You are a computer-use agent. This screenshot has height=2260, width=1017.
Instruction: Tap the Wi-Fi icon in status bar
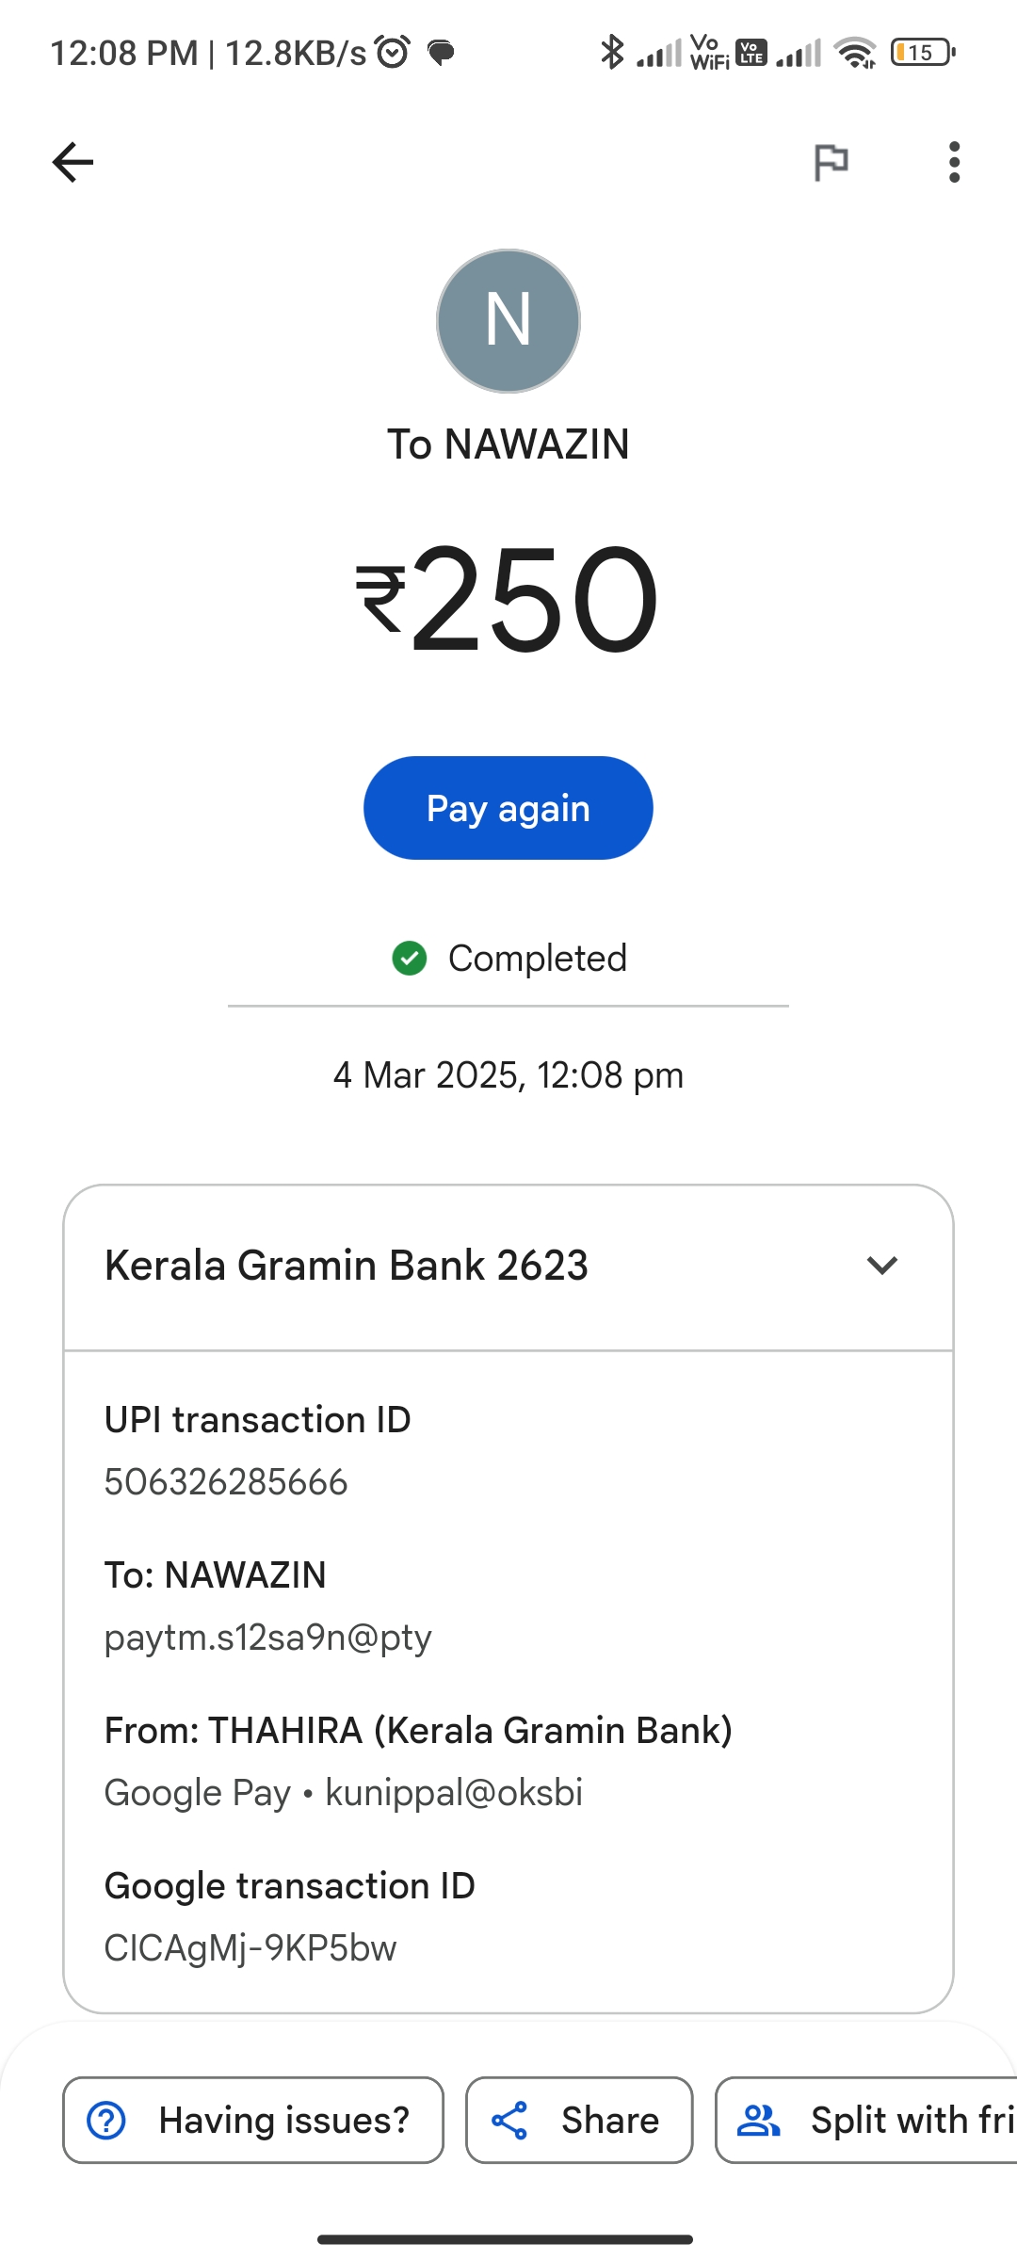[855, 53]
